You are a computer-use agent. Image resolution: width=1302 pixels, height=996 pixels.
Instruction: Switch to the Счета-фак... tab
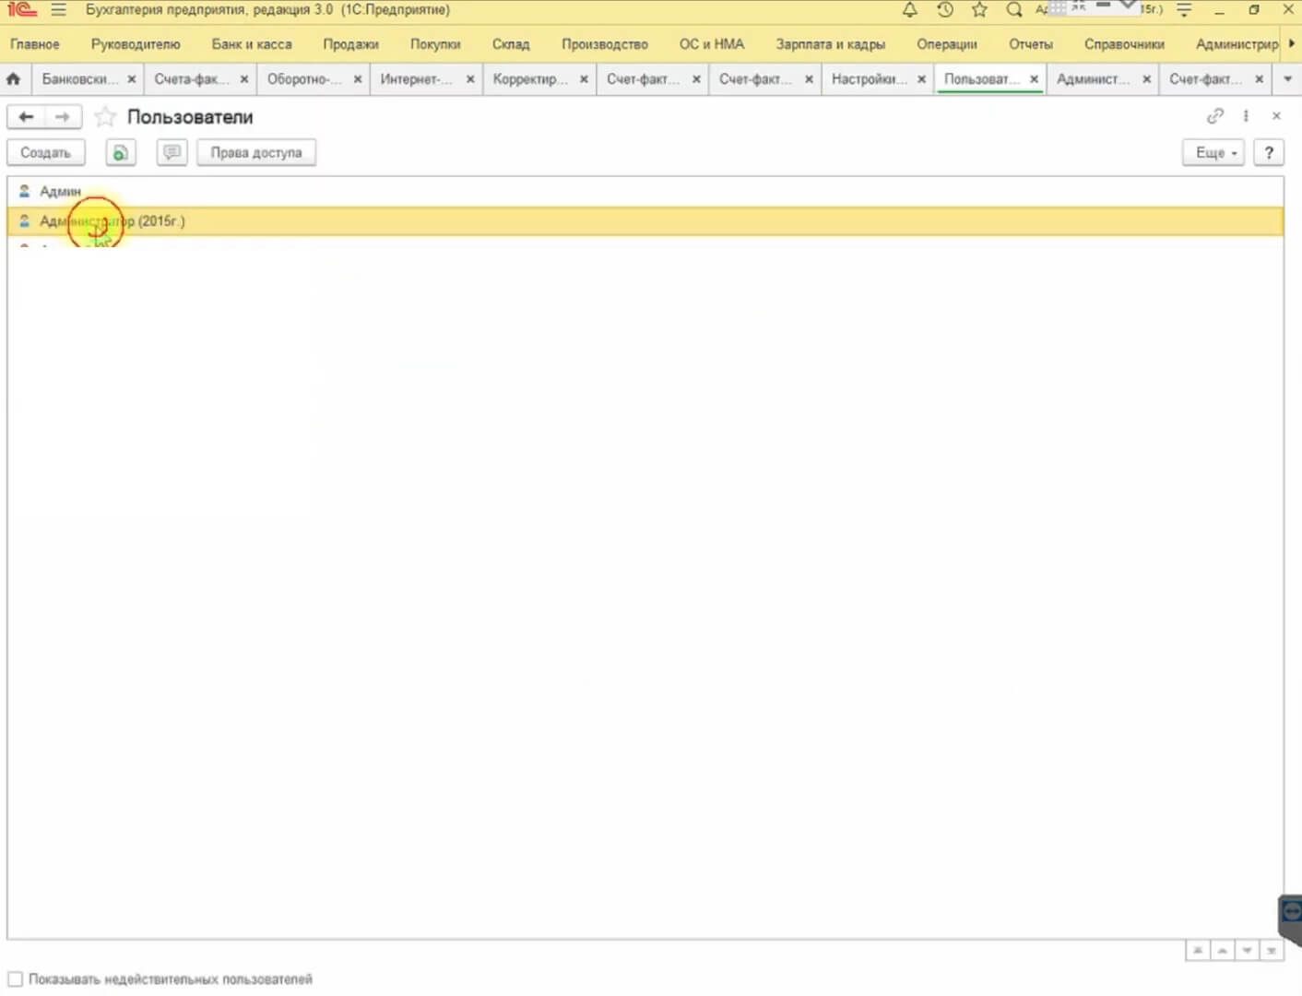point(191,79)
